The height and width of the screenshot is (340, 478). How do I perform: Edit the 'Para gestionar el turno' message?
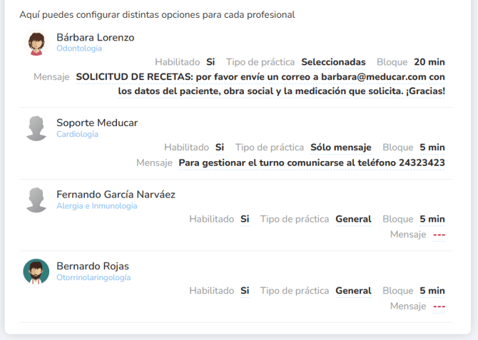tap(311, 163)
